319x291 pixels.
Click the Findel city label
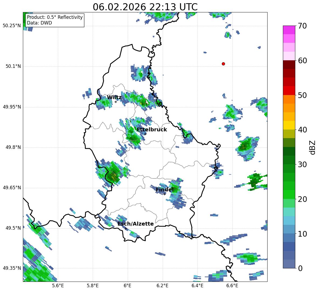164,190
